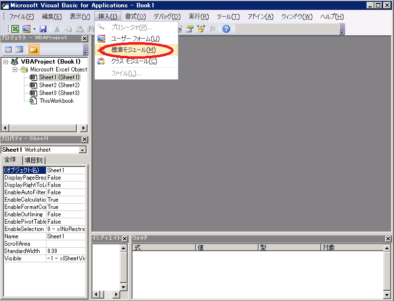Screen dimensions: 394x301
Task: Collapse the Microsoft Excel Objects folder
Action: (15, 69)
